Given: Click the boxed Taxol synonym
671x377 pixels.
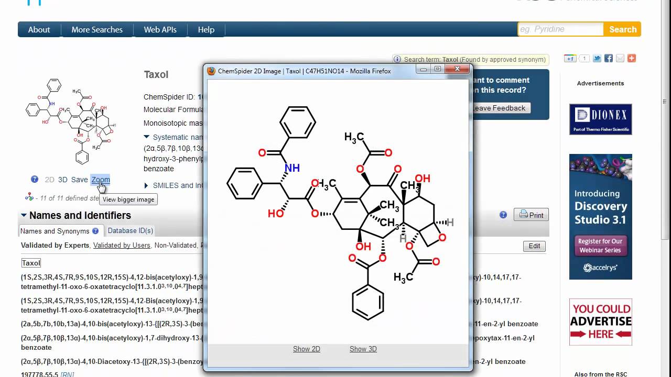Looking at the screenshot, I should click(x=31, y=263).
